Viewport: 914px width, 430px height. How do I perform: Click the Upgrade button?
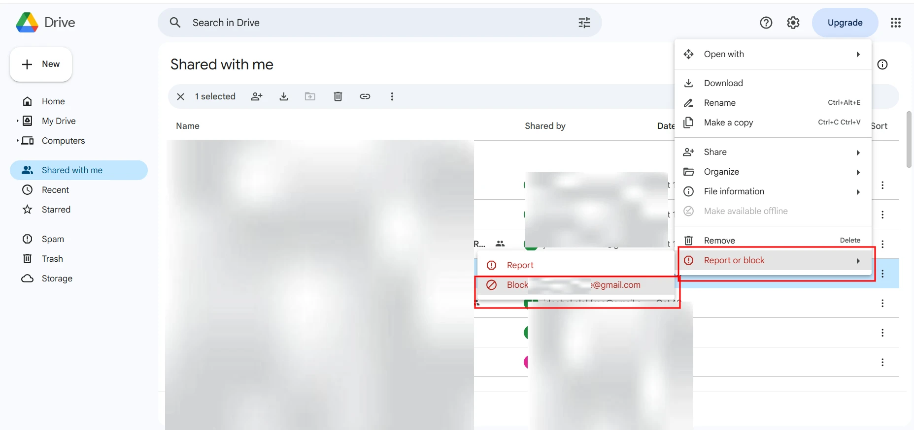845,23
